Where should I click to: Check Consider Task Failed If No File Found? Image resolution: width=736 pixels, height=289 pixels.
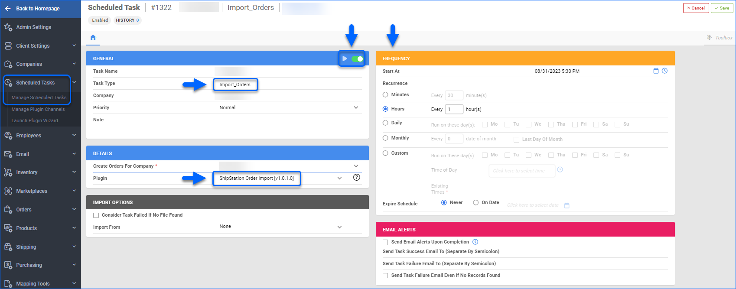pyautogui.click(x=96, y=215)
